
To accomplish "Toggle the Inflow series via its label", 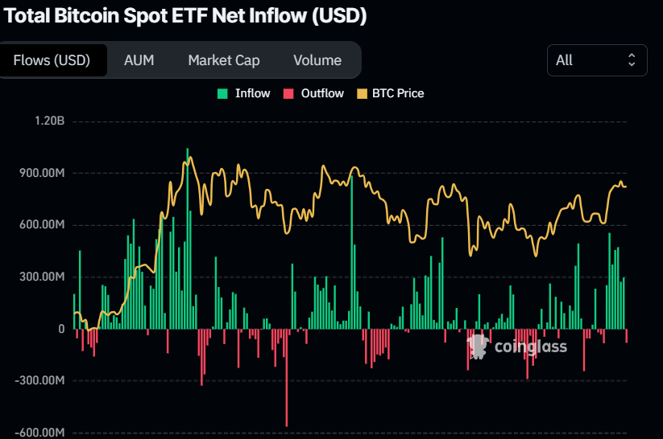I will click(252, 93).
